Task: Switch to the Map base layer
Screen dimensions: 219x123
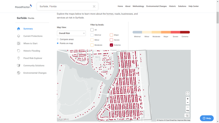Action: [188, 110]
